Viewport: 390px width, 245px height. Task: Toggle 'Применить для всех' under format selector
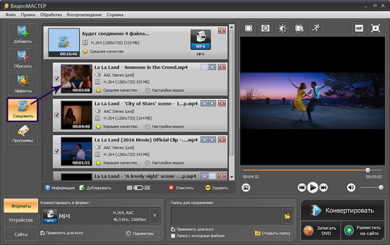pyautogui.click(x=43, y=233)
